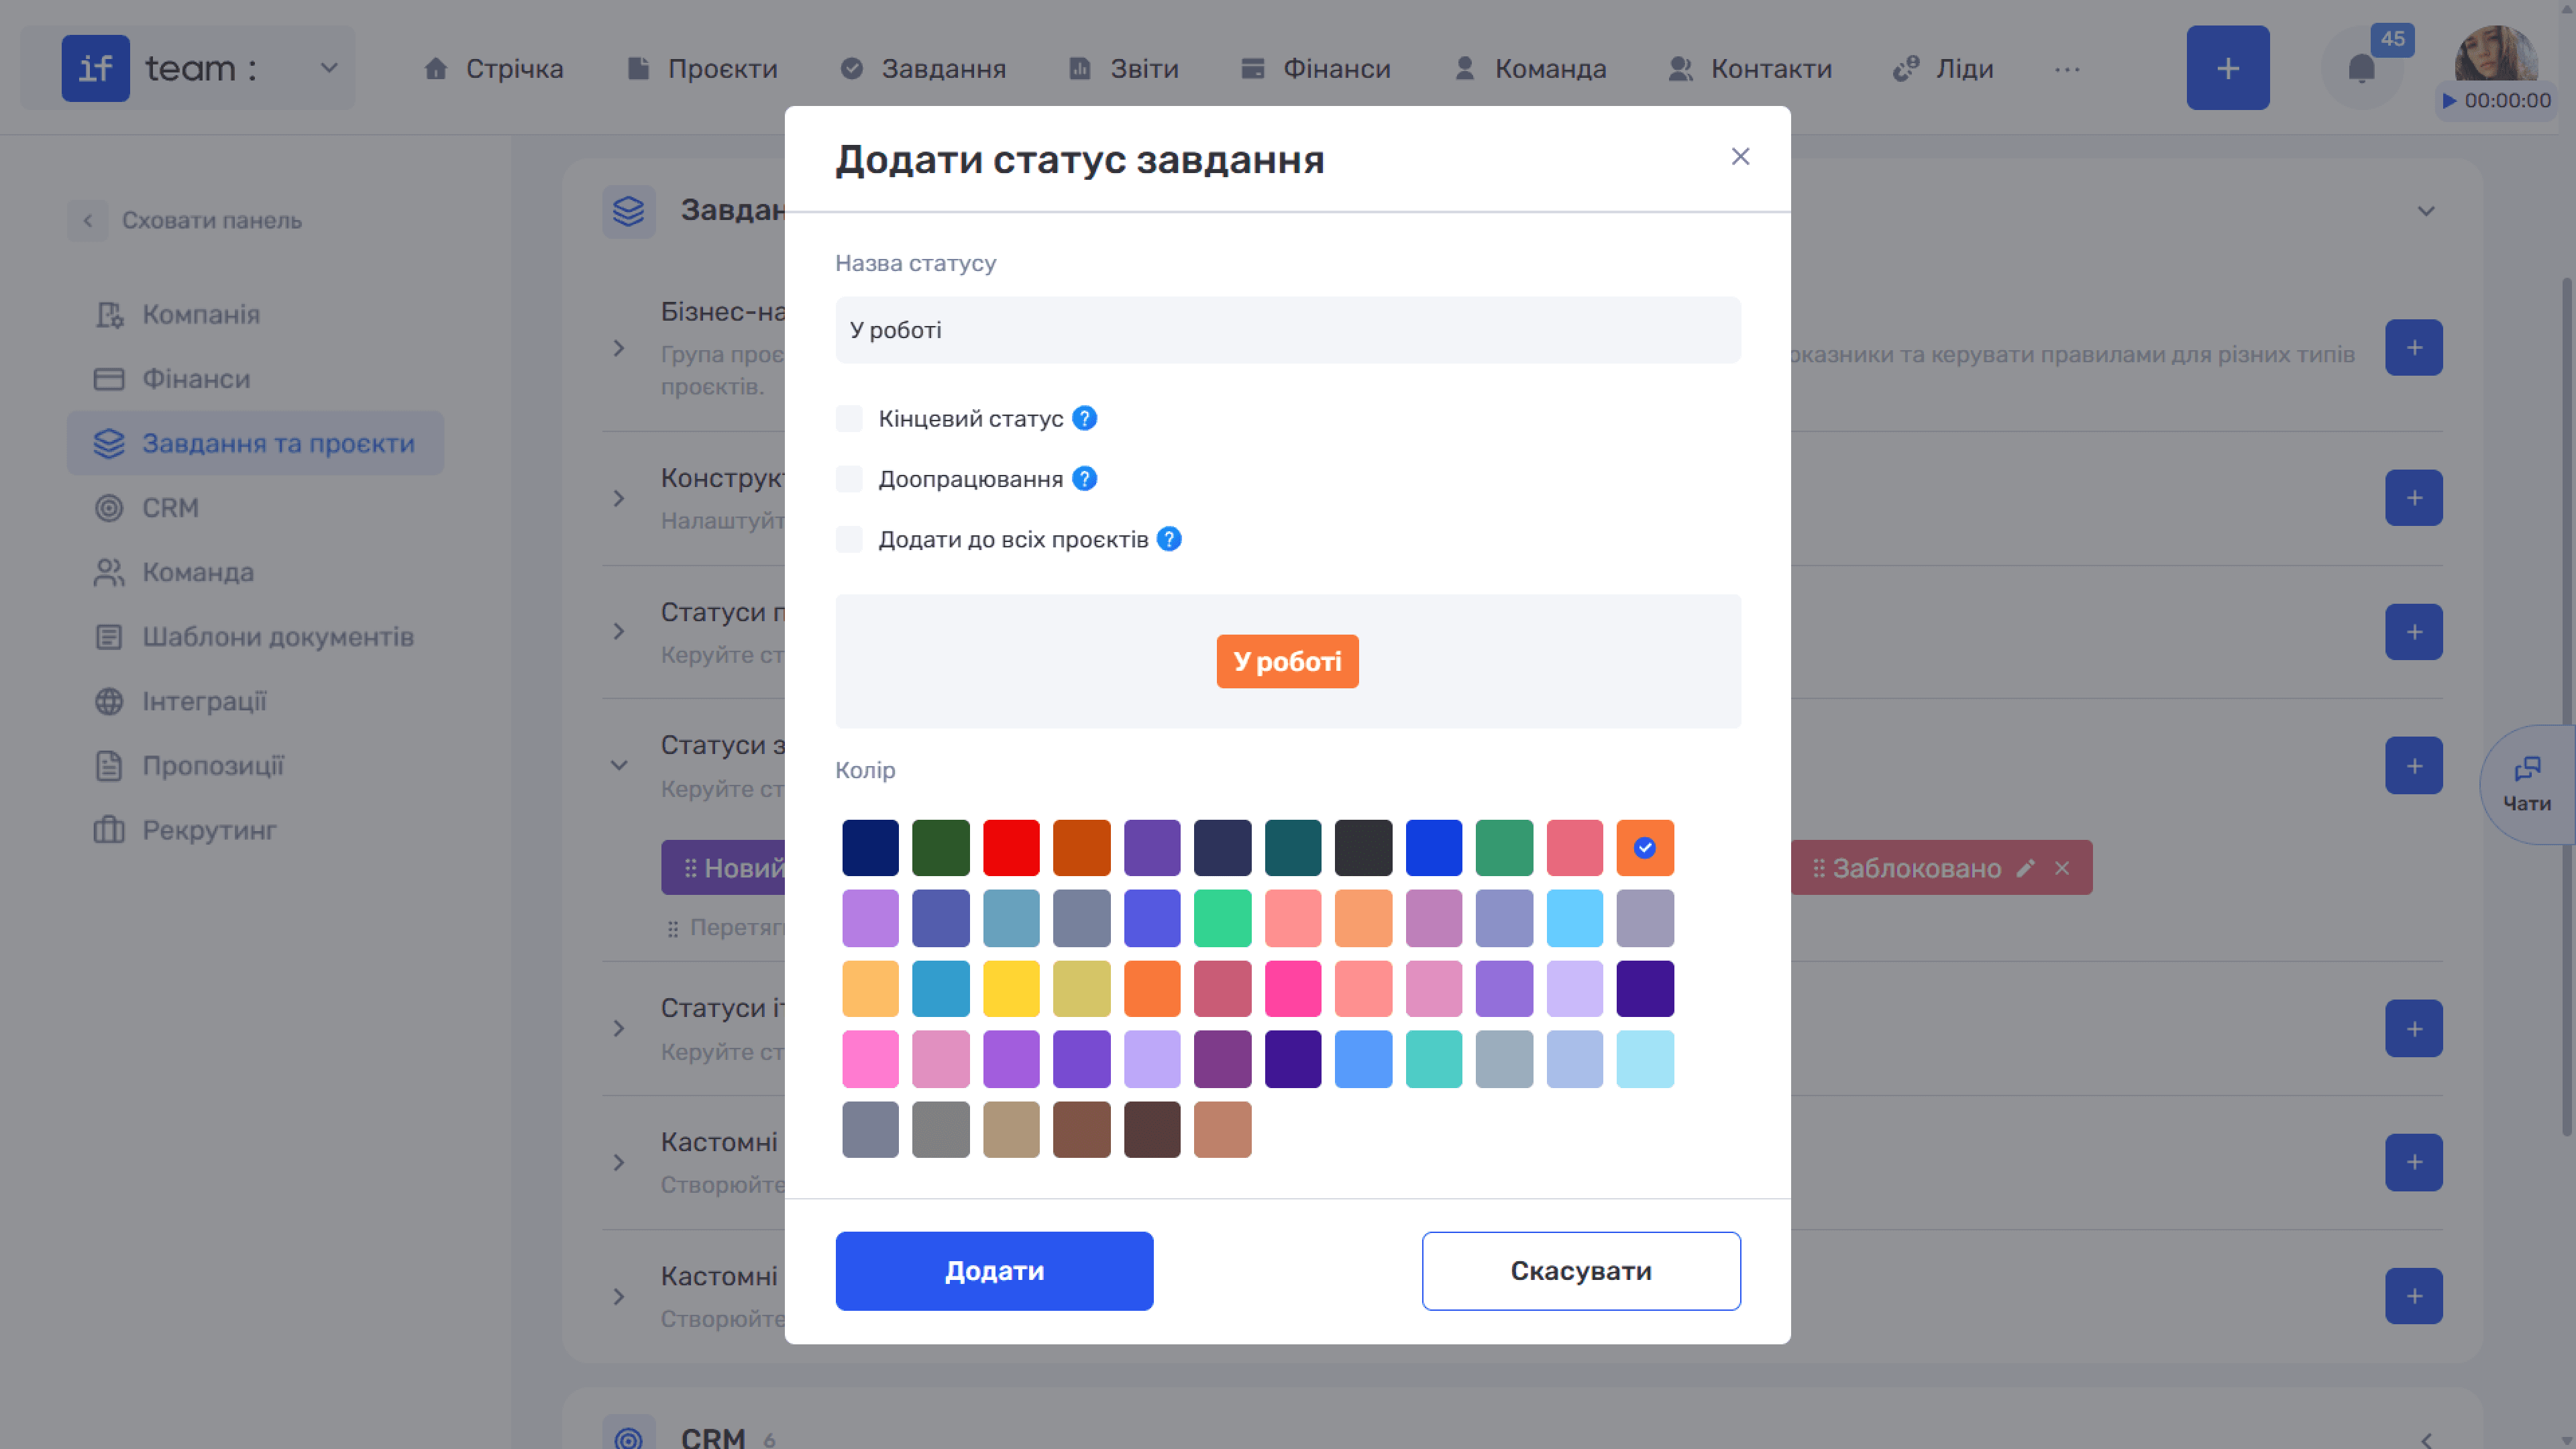Open Рекрутинг in sidebar

[208, 830]
